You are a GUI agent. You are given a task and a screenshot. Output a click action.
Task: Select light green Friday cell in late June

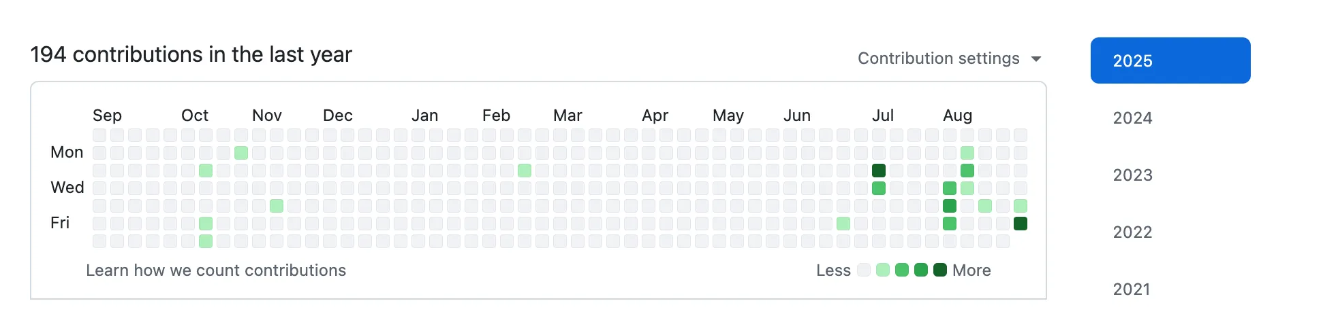pyautogui.click(x=843, y=224)
